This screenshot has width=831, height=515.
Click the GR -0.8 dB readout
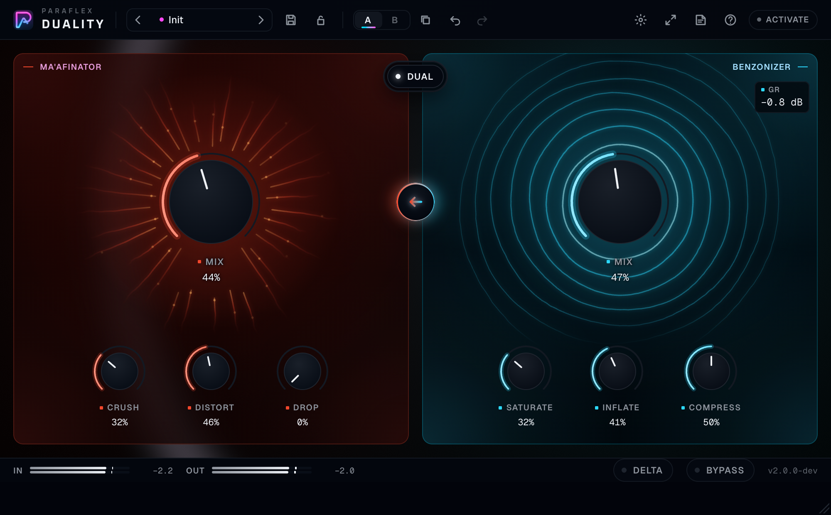click(782, 97)
